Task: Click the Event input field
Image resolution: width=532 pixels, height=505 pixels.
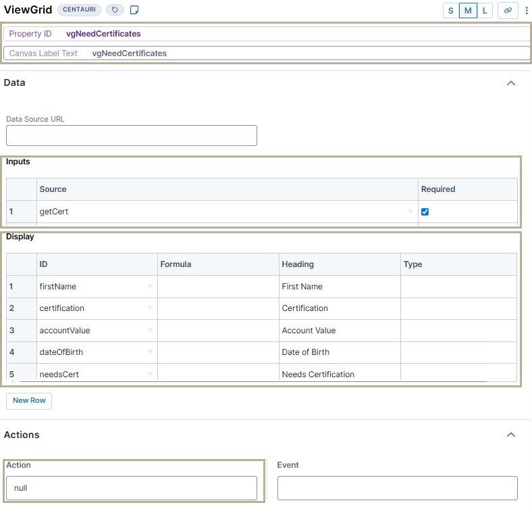Action: pos(397,487)
